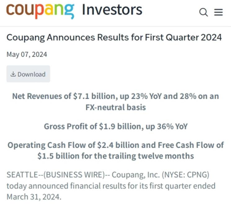
Task: Click the Download button
Action: 28,74
